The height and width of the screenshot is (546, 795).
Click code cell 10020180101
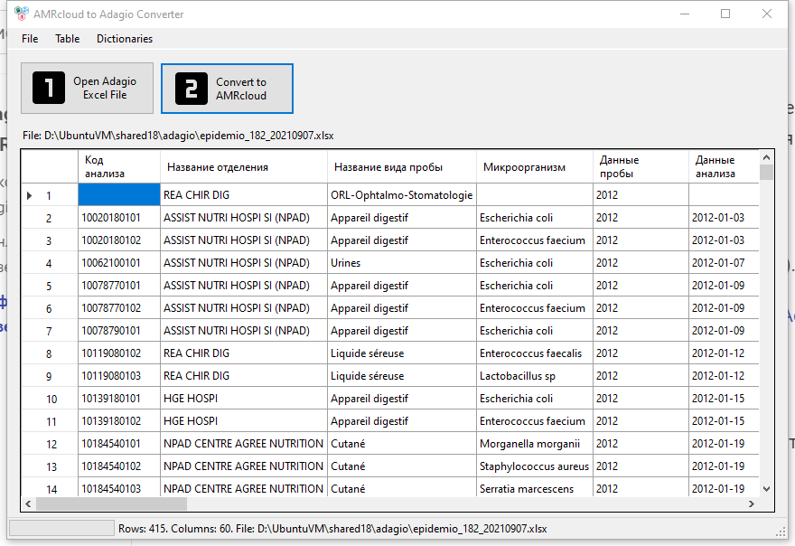[119, 218]
